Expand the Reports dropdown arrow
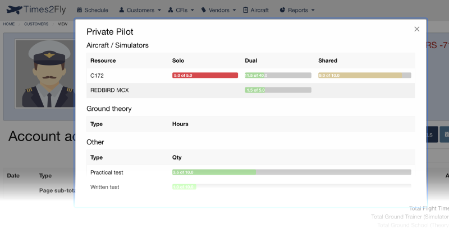The height and width of the screenshot is (243, 449). tap(313, 10)
